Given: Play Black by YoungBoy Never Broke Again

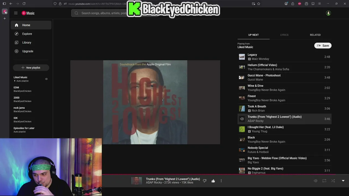Looking at the screenshot, I should (284, 139).
